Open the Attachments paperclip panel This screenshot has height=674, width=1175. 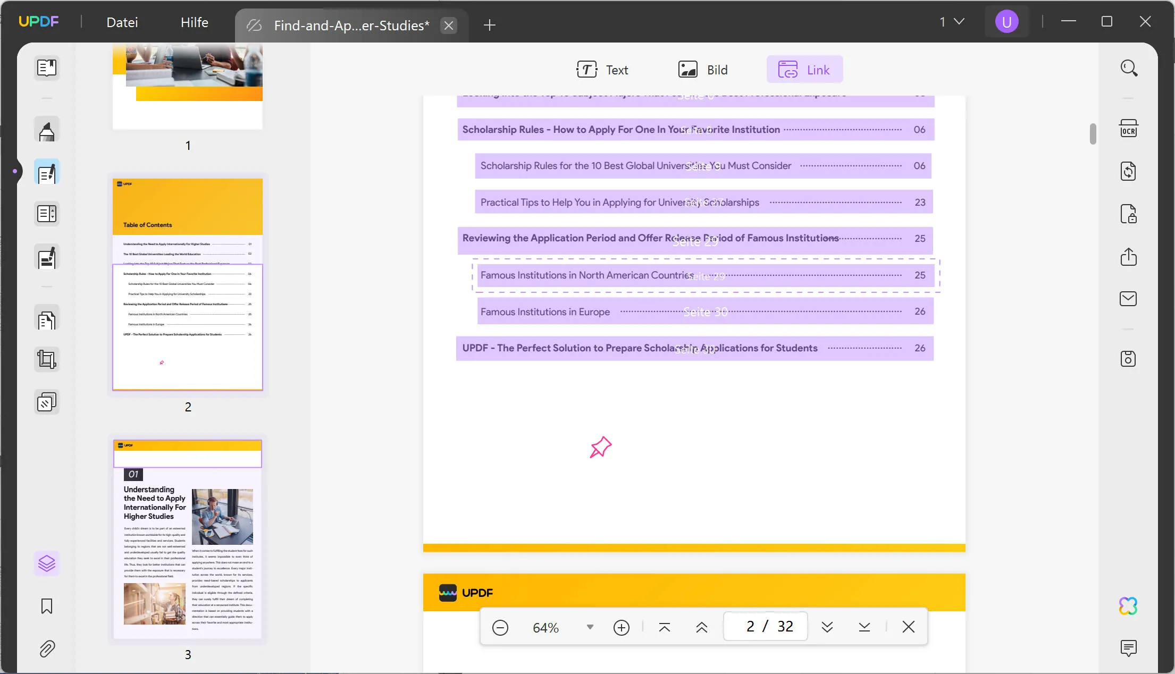pyautogui.click(x=47, y=649)
